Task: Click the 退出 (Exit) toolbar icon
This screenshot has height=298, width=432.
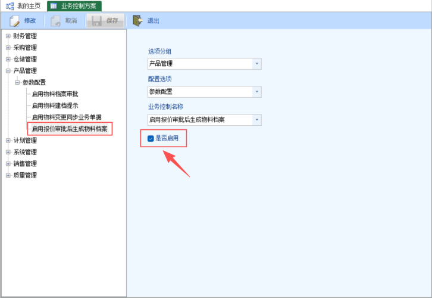Action: [x=137, y=21]
